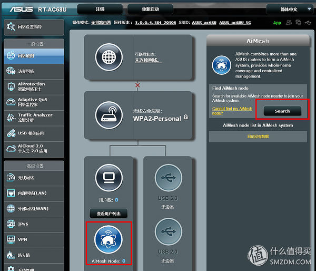Click the network clients status icon in header
Viewport: 316px width, 271px height.
tap(299, 22)
